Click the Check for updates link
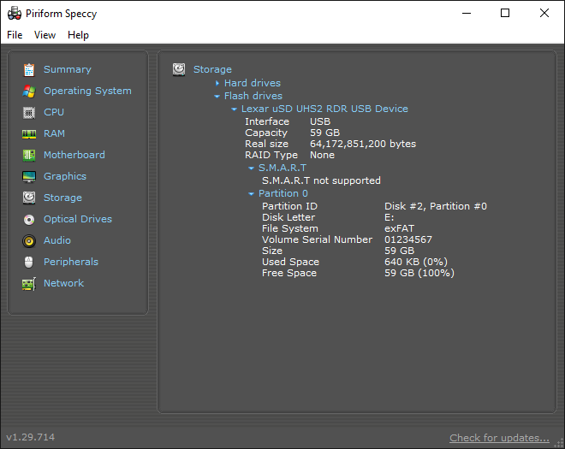The image size is (565, 449). tap(499, 438)
